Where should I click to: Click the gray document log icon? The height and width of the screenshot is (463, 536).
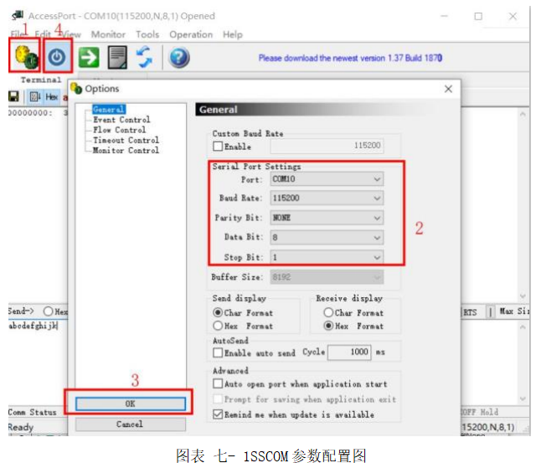[x=117, y=57]
